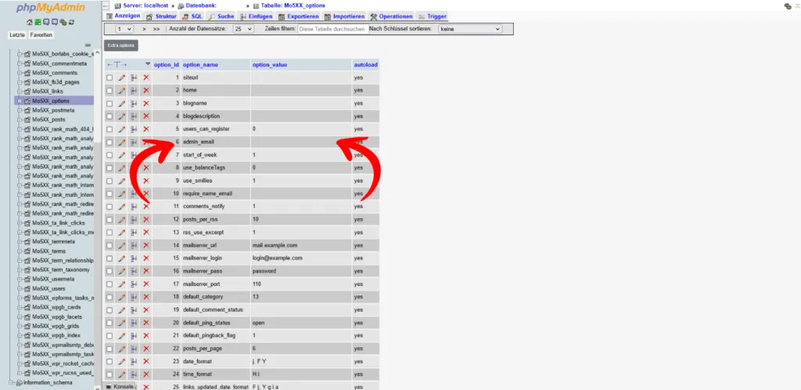Expand the Mo5XX_terms tree node
801x390 pixels.
20,251
